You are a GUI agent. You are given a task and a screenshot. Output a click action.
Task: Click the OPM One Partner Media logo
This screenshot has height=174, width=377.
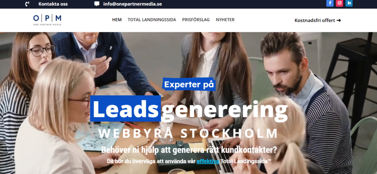click(47, 20)
